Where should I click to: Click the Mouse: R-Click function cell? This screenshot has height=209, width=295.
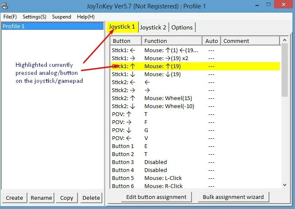coord(163,186)
